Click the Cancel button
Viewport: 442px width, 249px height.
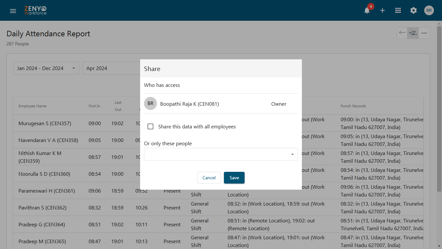pyautogui.click(x=209, y=178)
